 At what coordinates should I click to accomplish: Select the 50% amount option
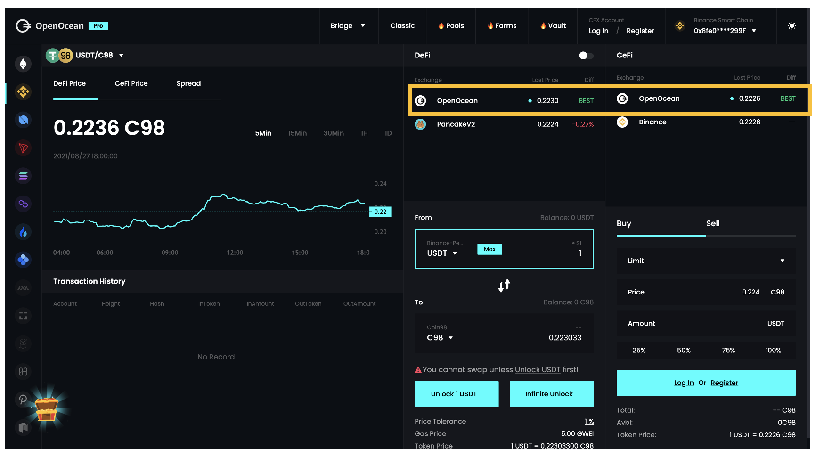pyautogui.click(x=684, y=351)
